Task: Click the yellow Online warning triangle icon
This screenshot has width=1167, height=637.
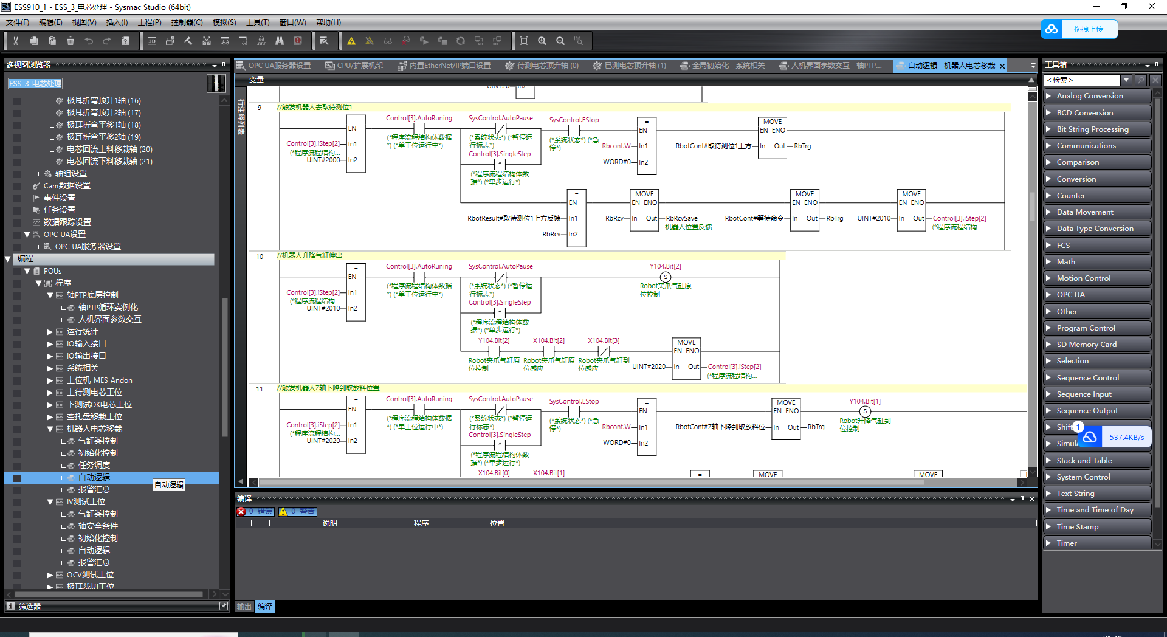Action: pyautogui.click(x=351, y=41)
